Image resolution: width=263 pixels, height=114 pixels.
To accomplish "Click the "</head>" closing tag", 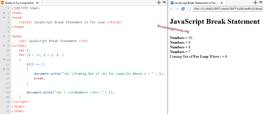I will pyautogui.click(x=18, y=27).
